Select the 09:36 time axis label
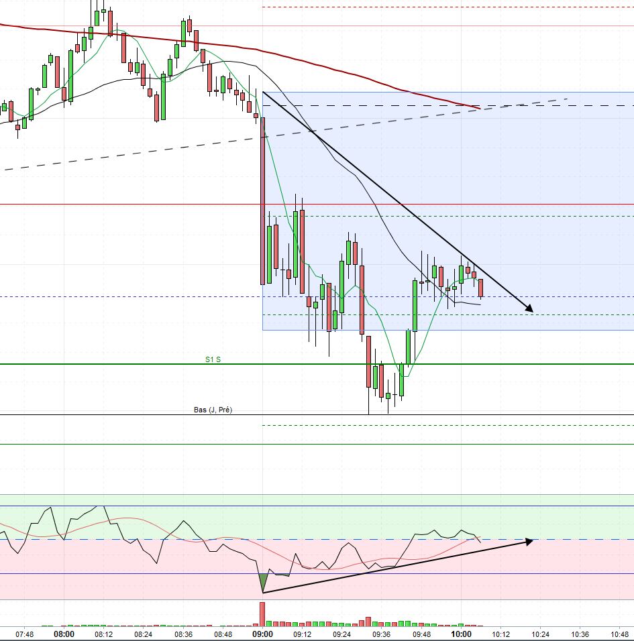Screen dimensions: 634x641 tap(382, 634)
